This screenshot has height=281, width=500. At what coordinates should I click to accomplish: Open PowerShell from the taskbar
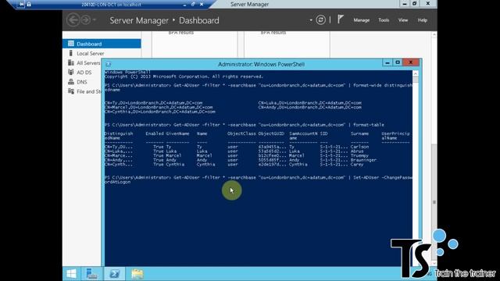click(115, 274)
